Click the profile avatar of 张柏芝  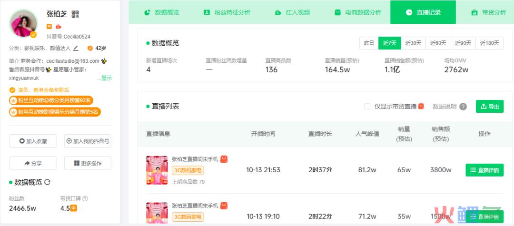coord(23,24)
